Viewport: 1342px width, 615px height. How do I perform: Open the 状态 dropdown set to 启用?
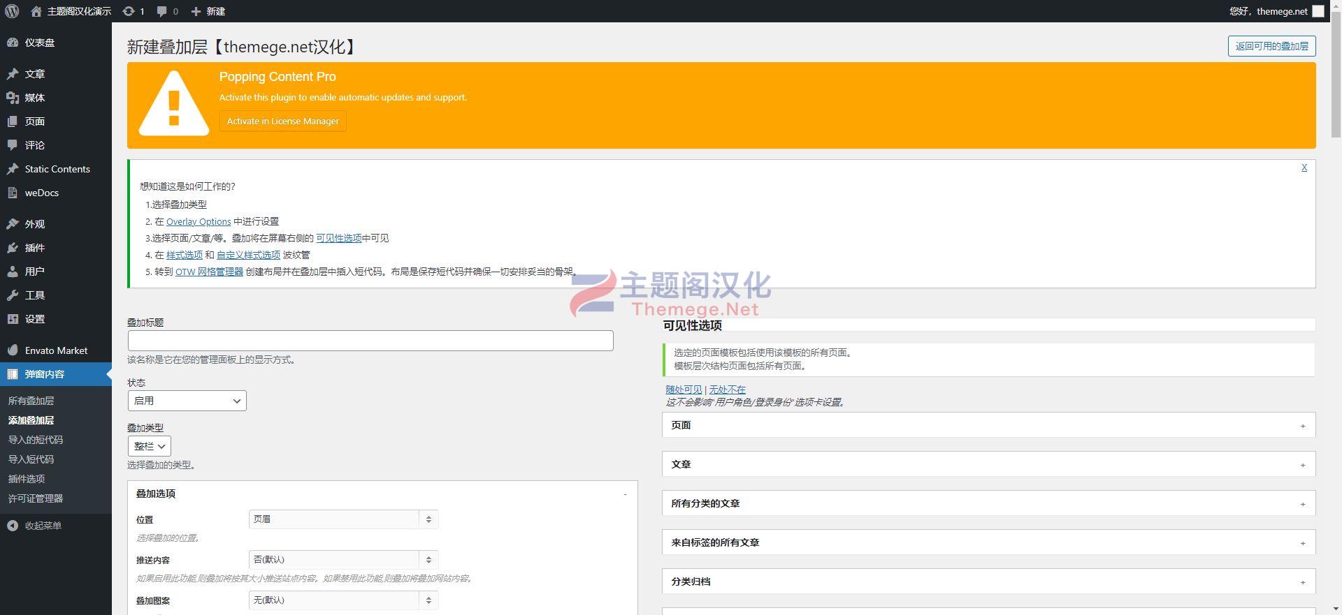187,401
